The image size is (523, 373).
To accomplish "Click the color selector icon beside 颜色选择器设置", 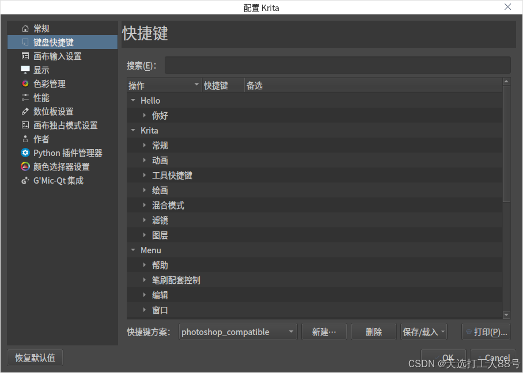I will [25, 167].
